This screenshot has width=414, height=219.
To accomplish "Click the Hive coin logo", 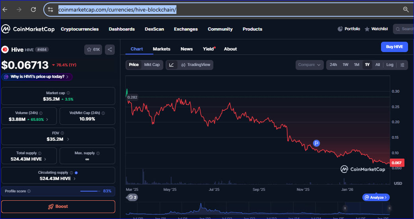I will coord(5,49).
